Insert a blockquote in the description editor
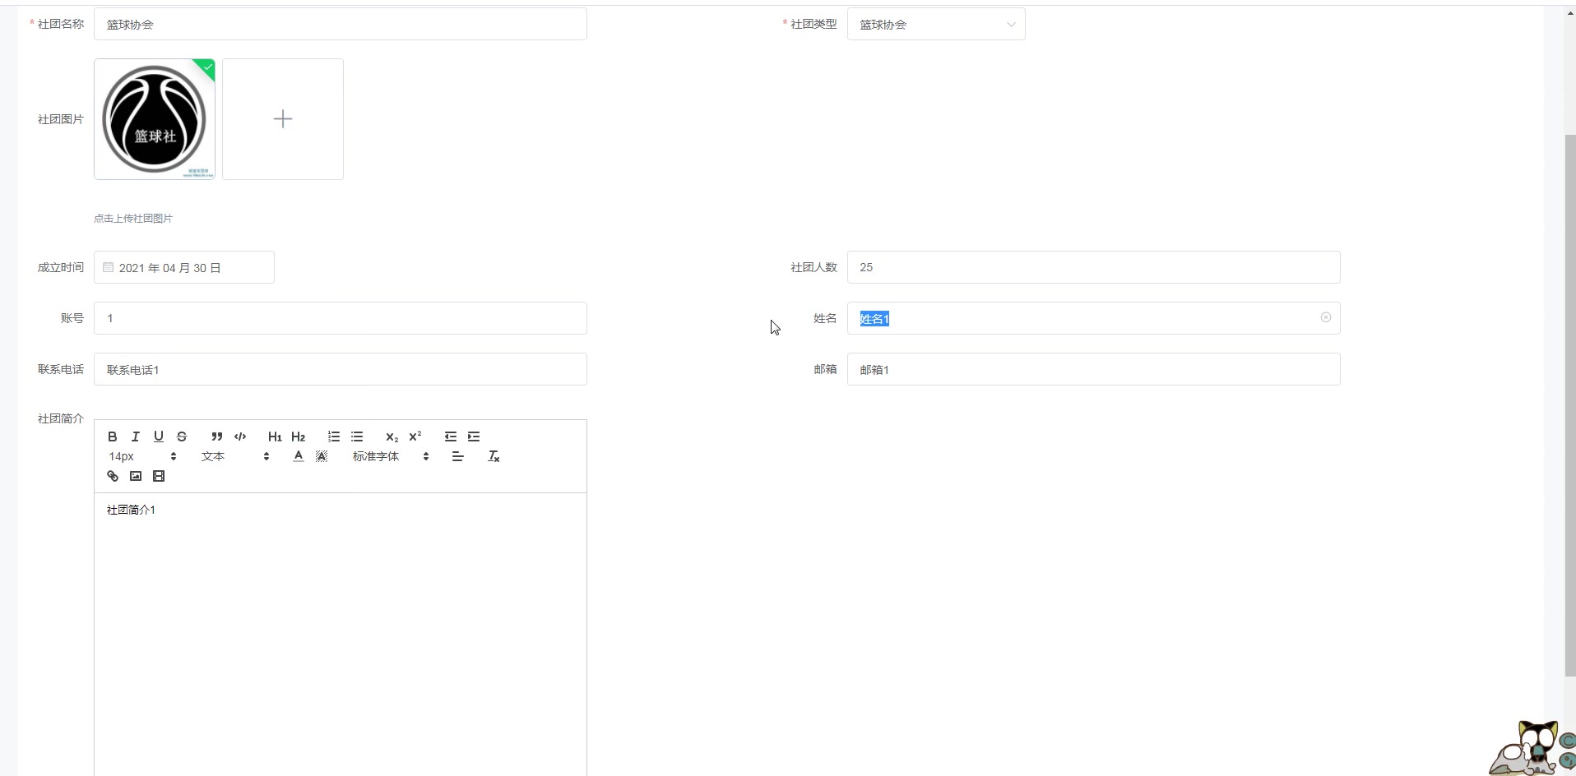The height and width of the screenshot is (776, 1576). coord(216,436)
